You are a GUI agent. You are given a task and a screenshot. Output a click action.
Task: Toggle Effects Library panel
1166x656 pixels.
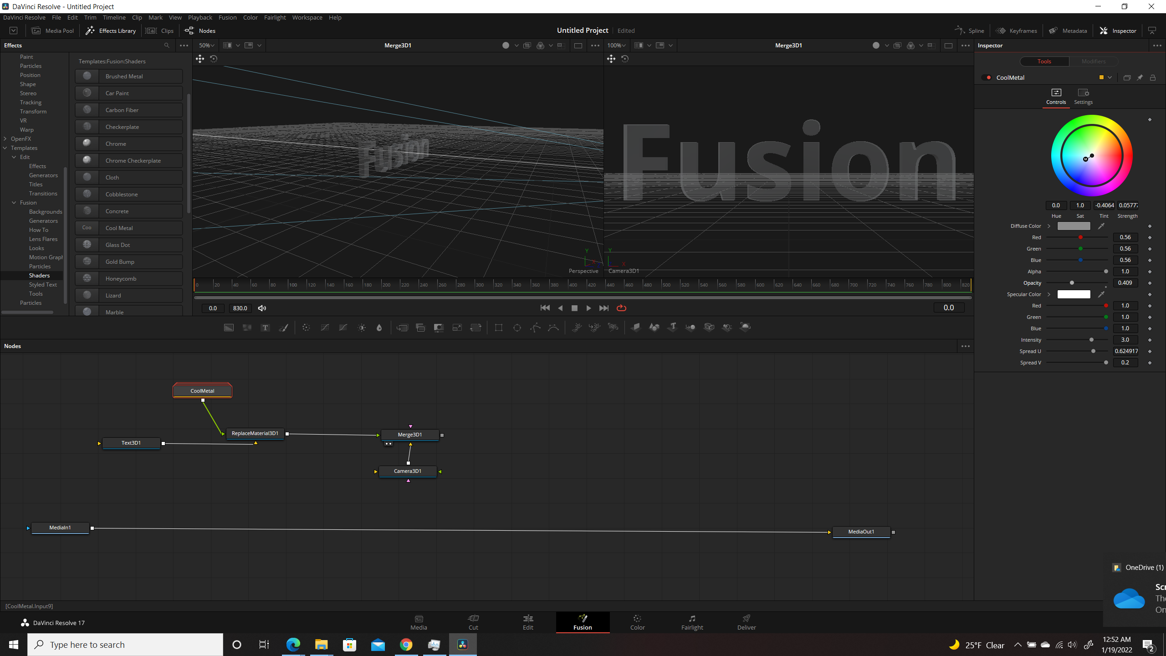click(111, 31)
